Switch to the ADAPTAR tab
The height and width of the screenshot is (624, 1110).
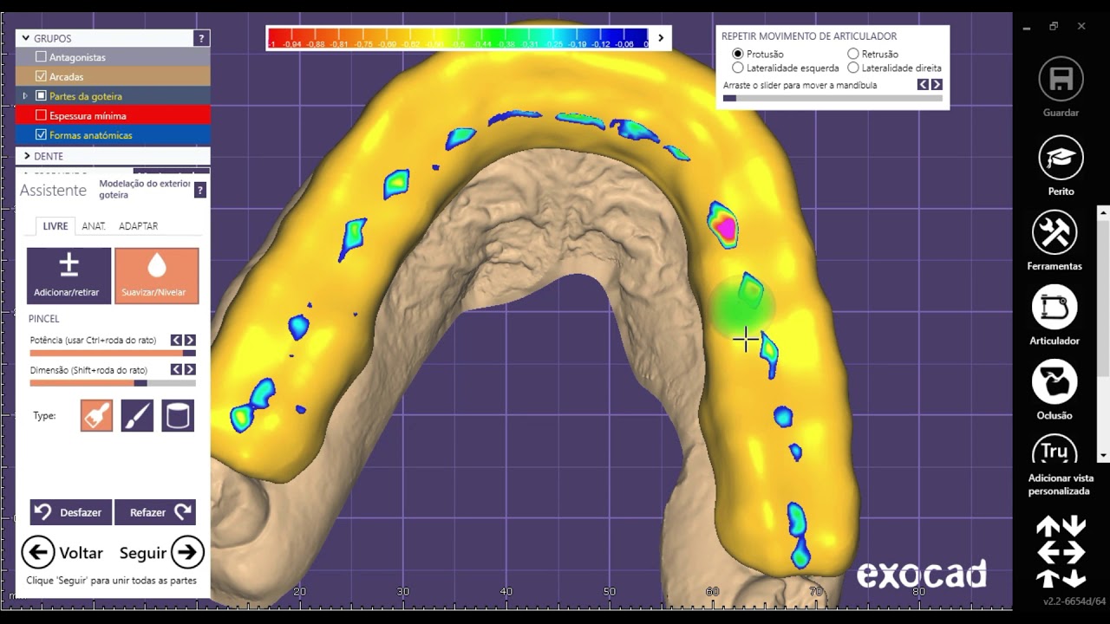[x=138, y=226]
